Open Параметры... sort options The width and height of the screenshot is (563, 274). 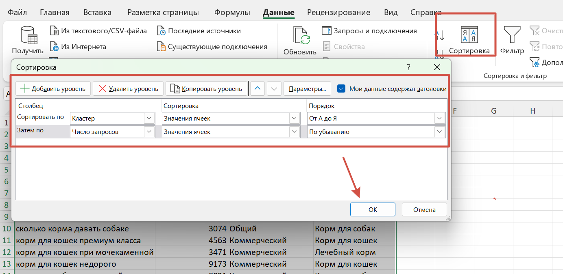coord(307,88)
